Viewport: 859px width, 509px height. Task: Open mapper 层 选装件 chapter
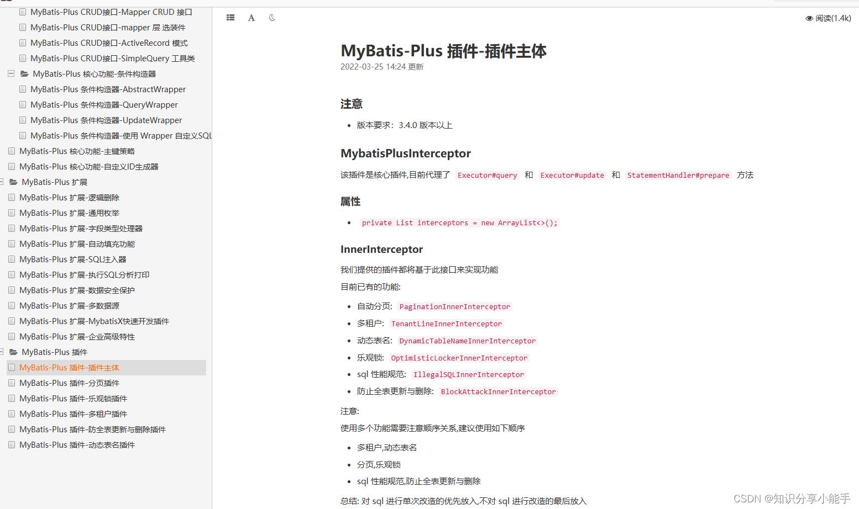coord(108,27)
